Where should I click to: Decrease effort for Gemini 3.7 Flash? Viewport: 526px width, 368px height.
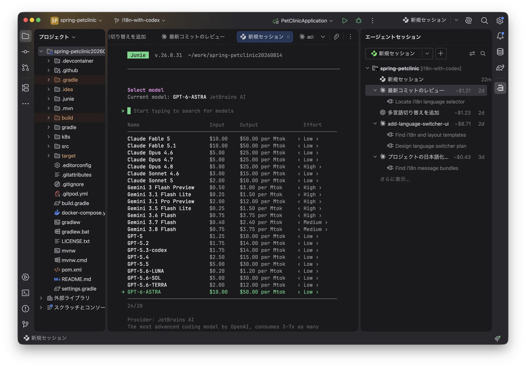coord(299,223)
